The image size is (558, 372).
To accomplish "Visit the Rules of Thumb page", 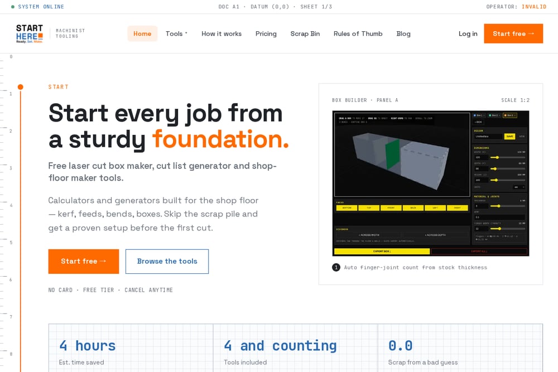I will coord(358,34).
